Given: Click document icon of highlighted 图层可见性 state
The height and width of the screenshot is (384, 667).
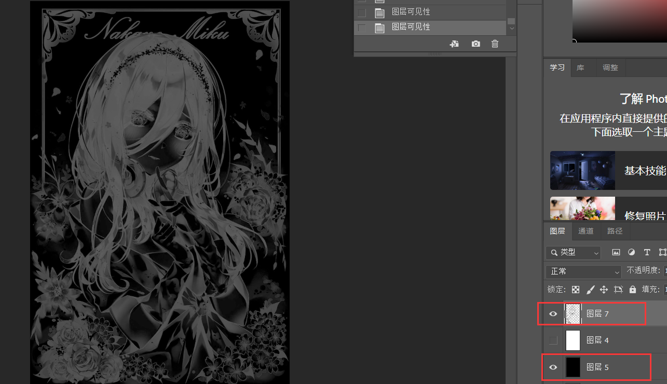Looking at the screenshot, I should coord(380,28).
